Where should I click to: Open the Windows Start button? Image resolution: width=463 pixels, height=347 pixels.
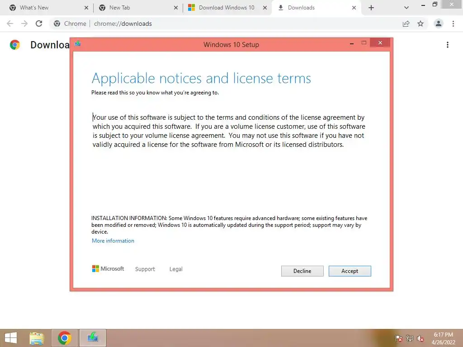pyautogui.click(x=11, y=338)
